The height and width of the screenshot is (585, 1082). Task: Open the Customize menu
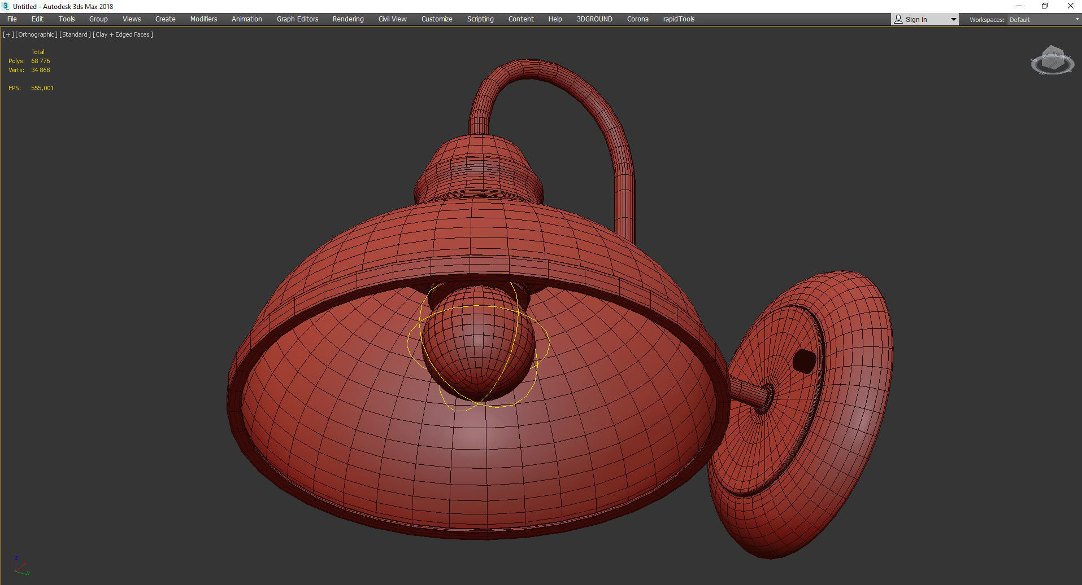436,19
